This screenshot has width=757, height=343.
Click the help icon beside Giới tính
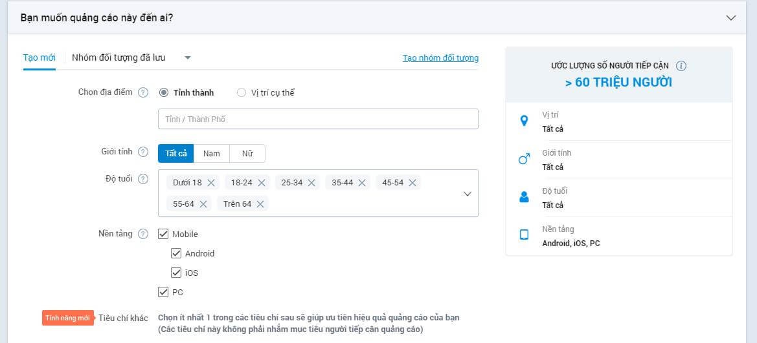pyautogui.click(x=143, y=152)
